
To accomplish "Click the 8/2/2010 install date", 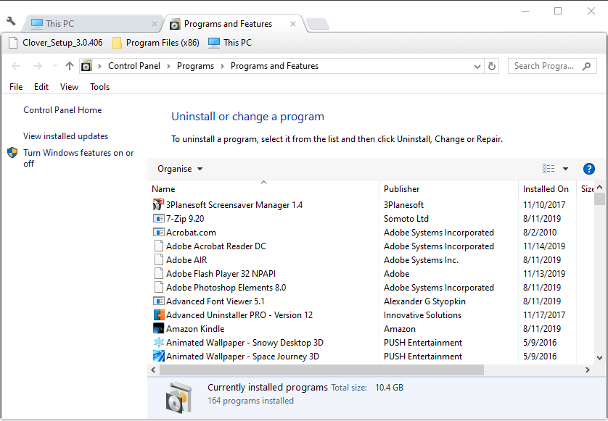I will coord(539,233).
